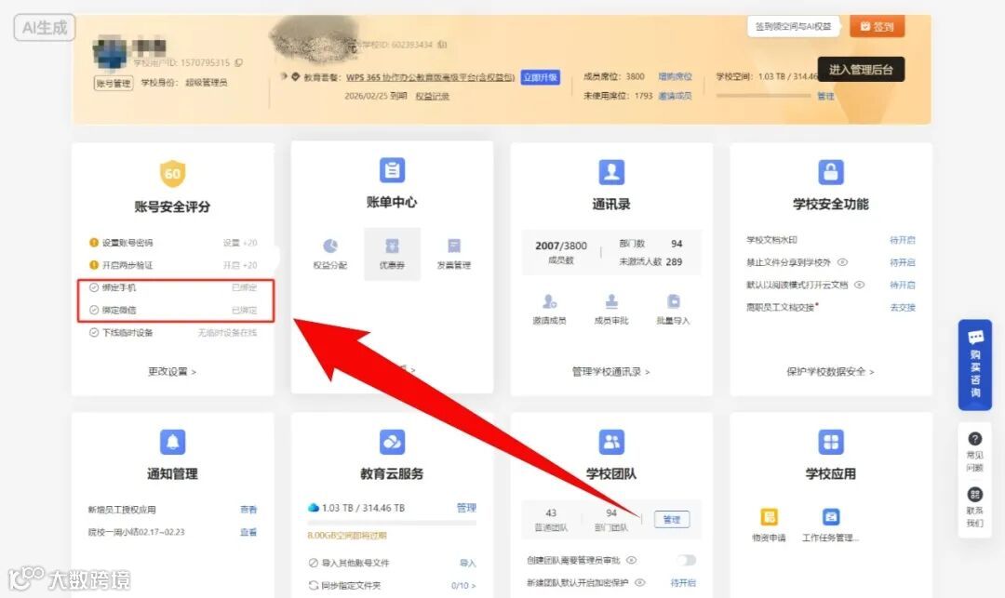Image resolution: width=1005 pixels, height=598 pixels.
Task: Click the 批量导入 import icon
Action: coord(673,301)
